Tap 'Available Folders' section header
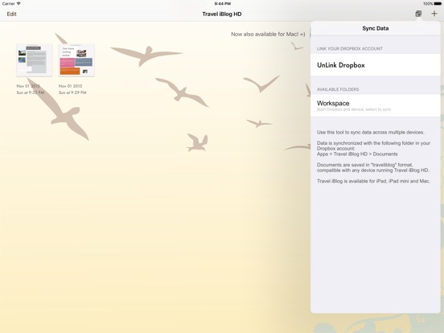Image resolution: width=444 pixels, height=333 pixels. click(x=338, y=89)
